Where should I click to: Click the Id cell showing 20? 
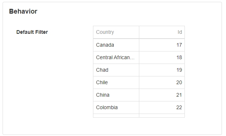pos(162,82)
